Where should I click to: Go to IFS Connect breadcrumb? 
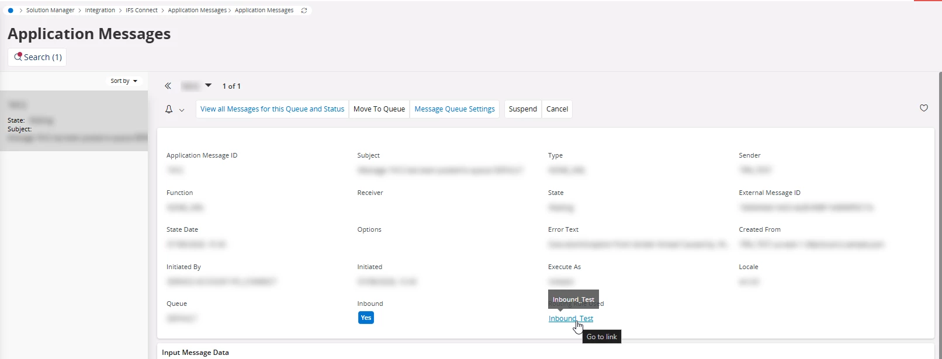pos(141,11)
